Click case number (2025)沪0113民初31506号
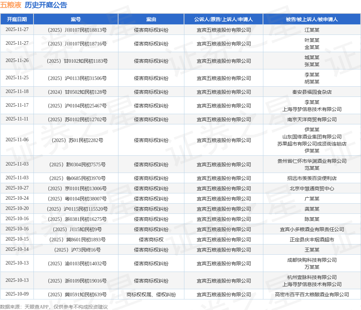Viewport: 361px width, 310px height. (x=77, y=78)
